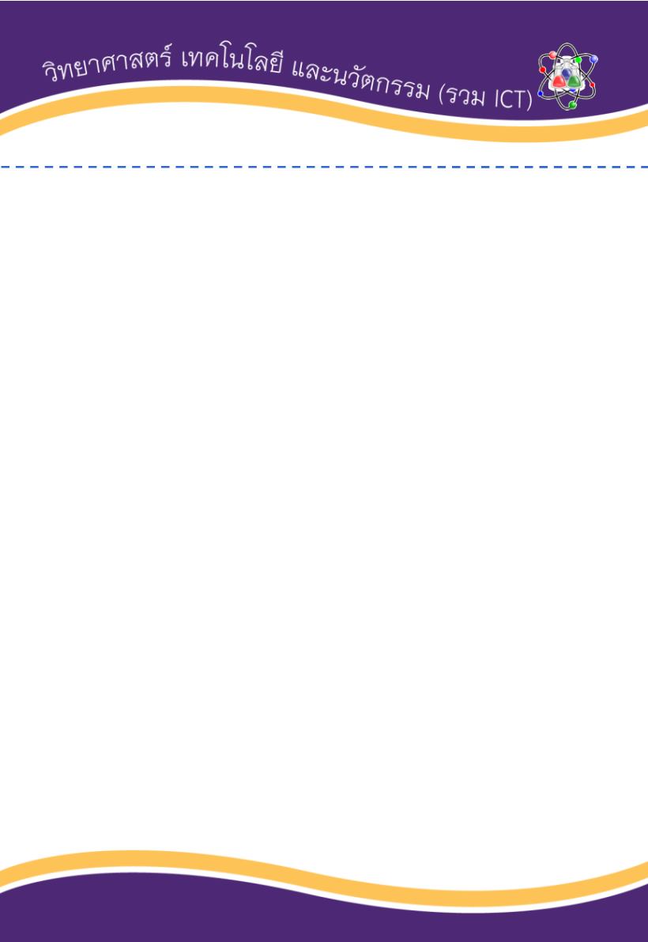Click the light blue electron at logo's upper right
The height and width of the screenshot is (942, 648).
[x=593, y=58]
